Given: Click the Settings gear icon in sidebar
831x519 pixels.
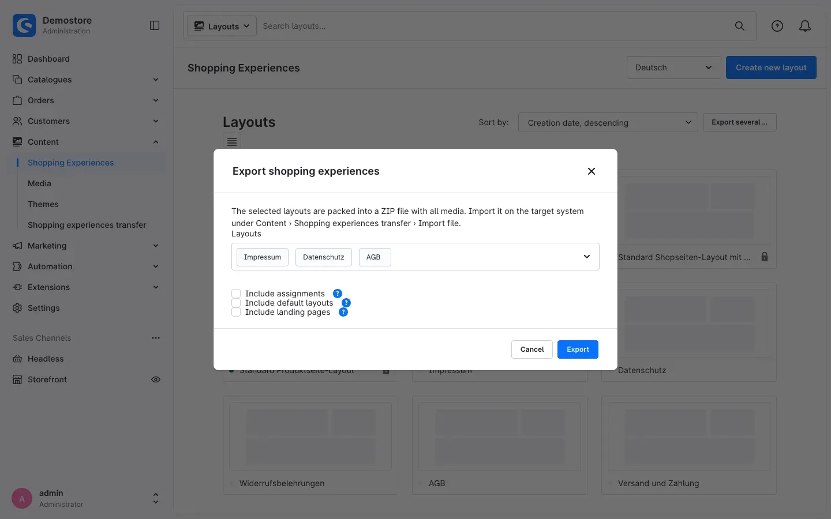Looking at the screenshot, I should pyautogui.click(x=17, y=308).
